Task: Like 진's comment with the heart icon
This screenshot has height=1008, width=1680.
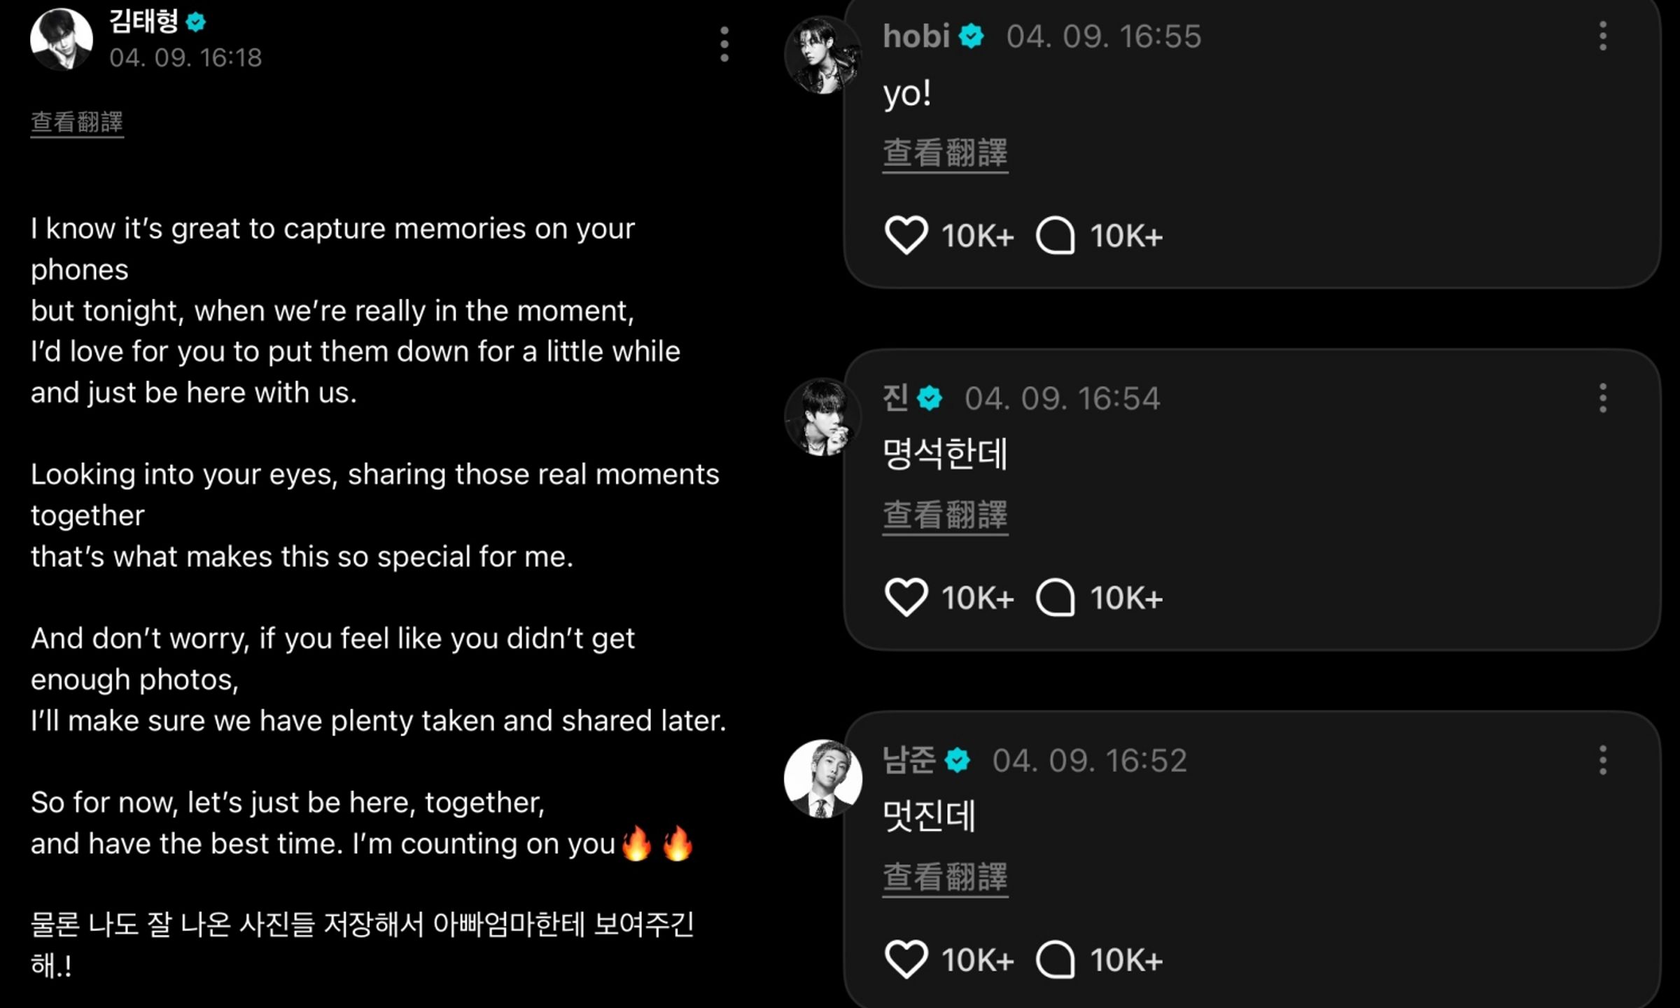Action: (906, 597)
